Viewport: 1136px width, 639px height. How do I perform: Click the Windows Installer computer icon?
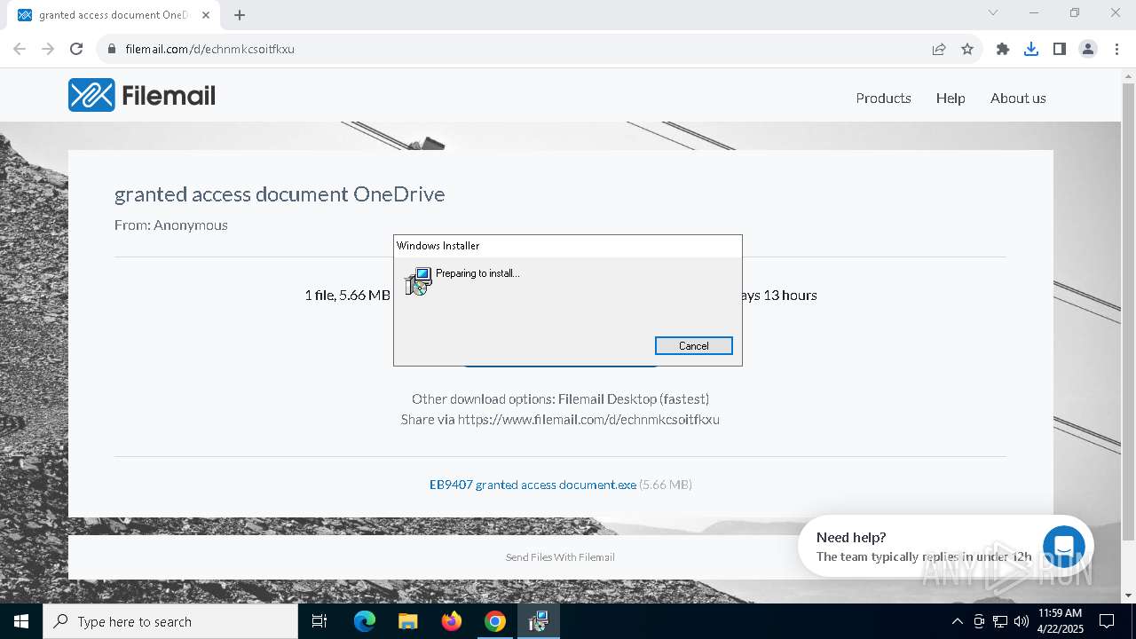pyautogui.click(x=418, y=281)
